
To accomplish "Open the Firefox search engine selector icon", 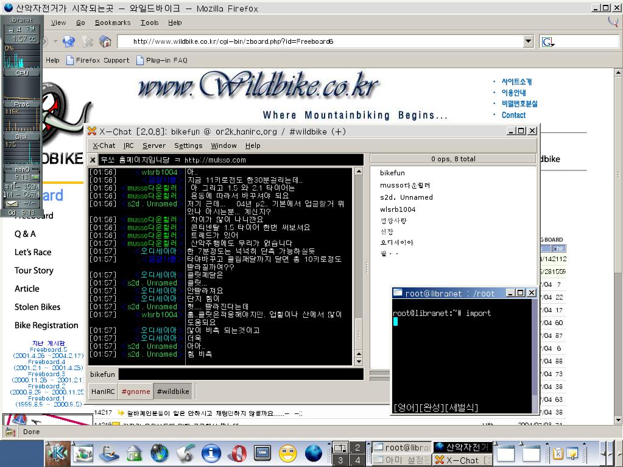I will 548,41.
